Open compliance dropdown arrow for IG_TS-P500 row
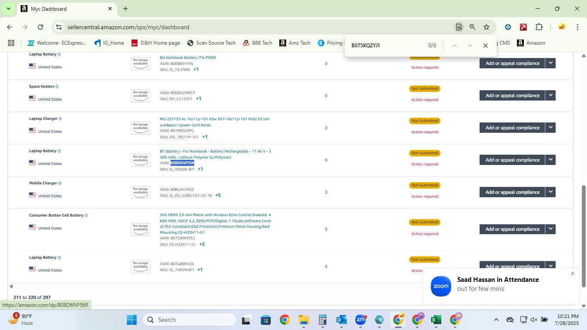Viewport: 587px width, 330px height. 550,63
